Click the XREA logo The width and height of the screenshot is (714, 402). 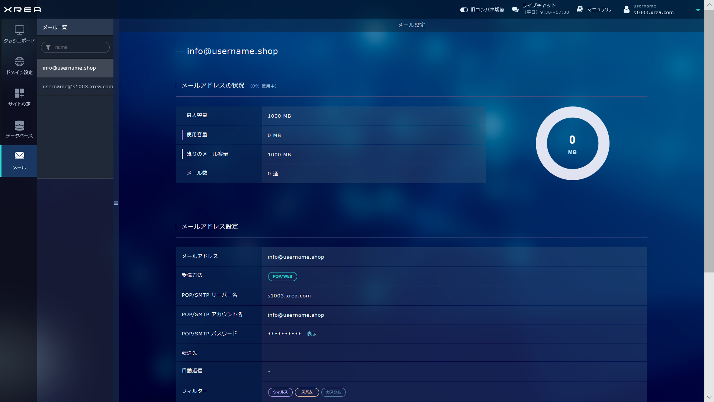pos(23,10)
